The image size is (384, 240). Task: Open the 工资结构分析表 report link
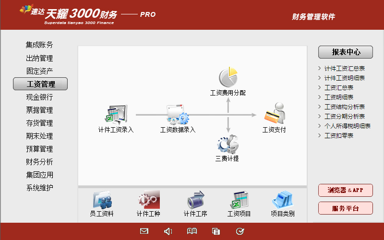click(345, 107)
